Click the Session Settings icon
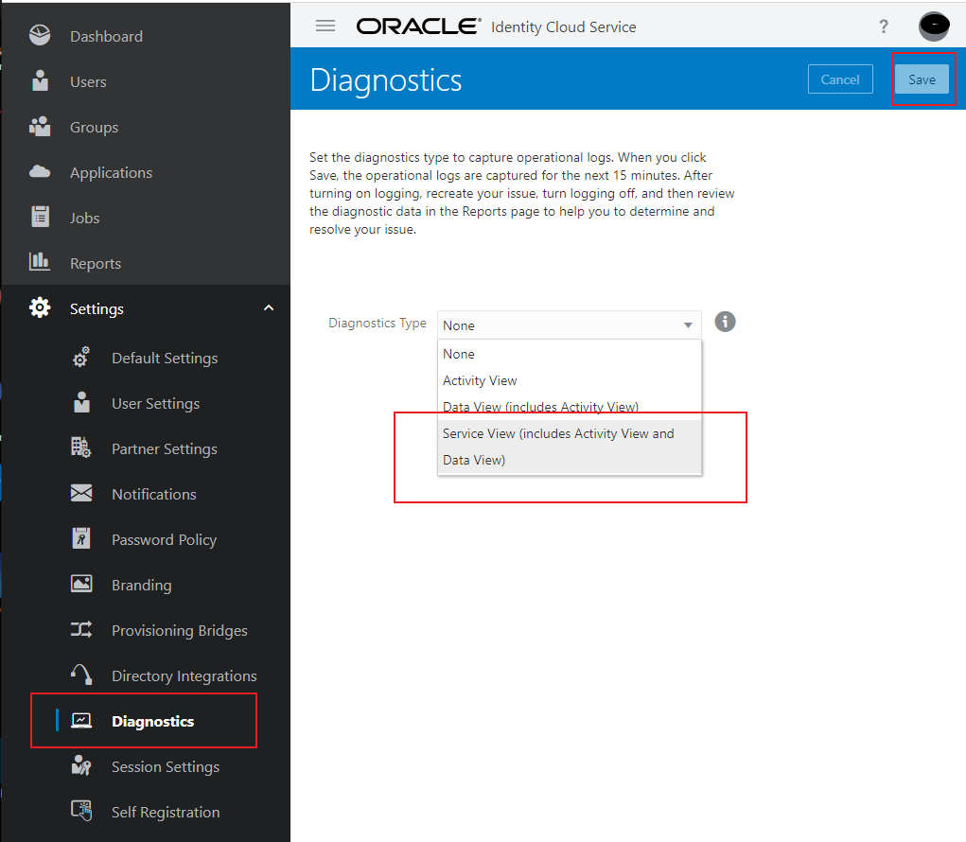 [81, 765]
